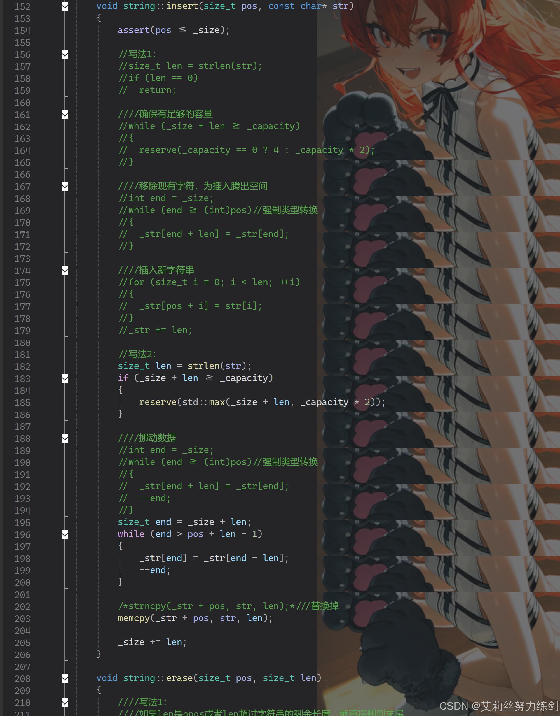Click the "--end;" statement inside the while loop
560x716 pixels.
pos(155,570)
